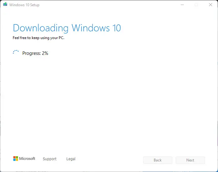Click the "Downloading Windows 10" heading

click(x=67, y=28)
